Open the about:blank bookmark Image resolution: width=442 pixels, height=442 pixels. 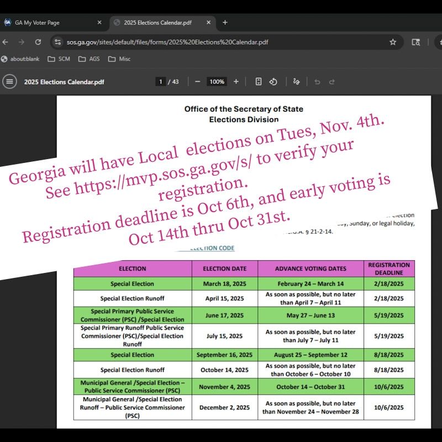point(20,59)
